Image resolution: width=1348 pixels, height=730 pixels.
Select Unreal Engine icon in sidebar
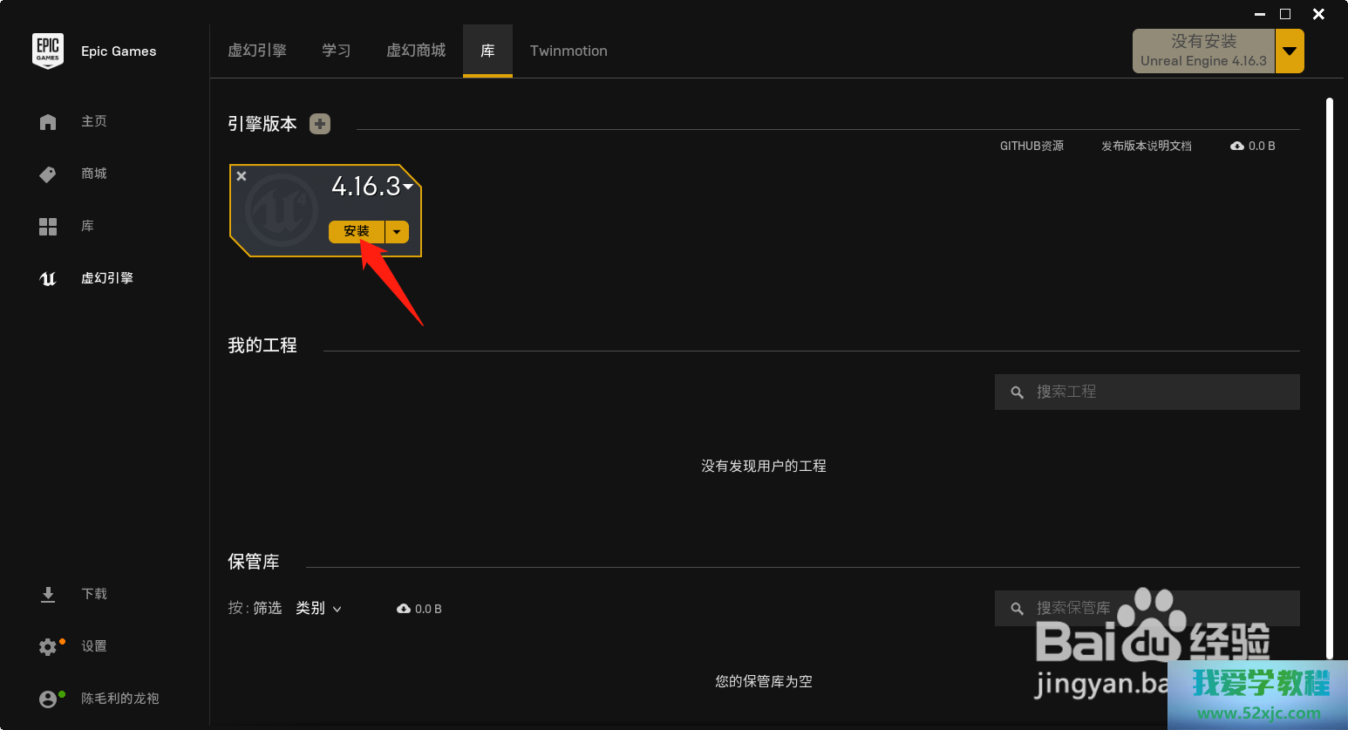tap(48, 279)
